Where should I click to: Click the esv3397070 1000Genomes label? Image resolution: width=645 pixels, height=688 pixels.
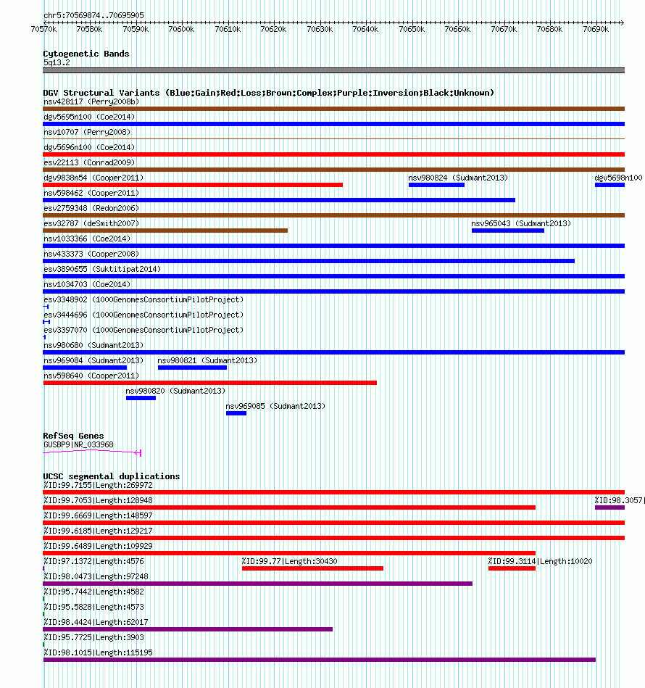[143, 330]
